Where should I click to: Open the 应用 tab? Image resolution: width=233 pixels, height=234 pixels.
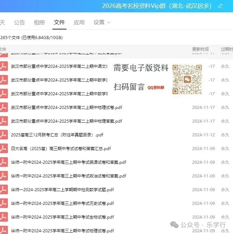79,23
